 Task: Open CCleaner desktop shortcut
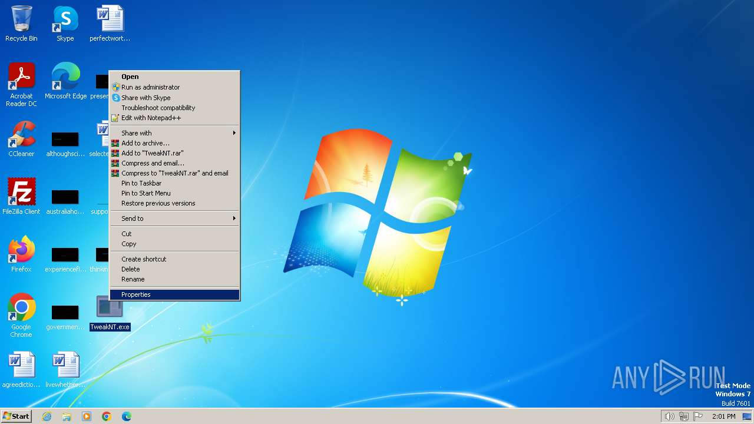pyautogui.click(x=21, y=139)
